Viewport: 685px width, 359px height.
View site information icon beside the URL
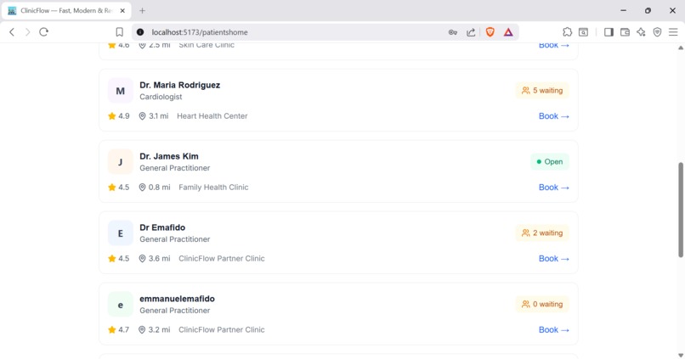[x=140, y=32]
